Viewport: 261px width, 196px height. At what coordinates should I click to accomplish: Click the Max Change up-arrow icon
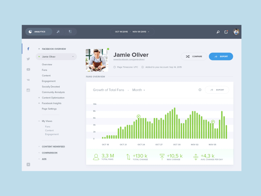(x=162, y=157)
